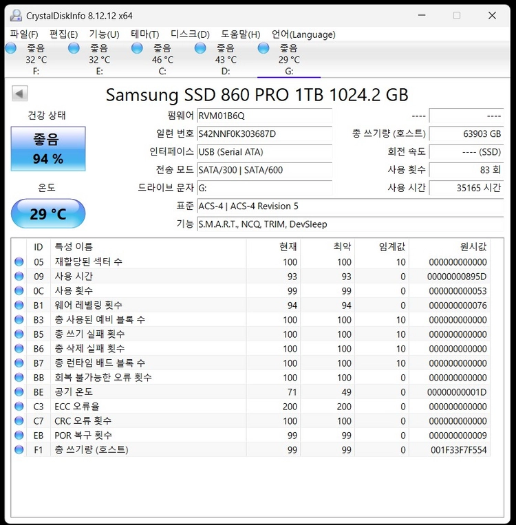Screen dimensions: 516x525
Task: Open the 디스크(D) menu
Action: [x=190, y=34]
